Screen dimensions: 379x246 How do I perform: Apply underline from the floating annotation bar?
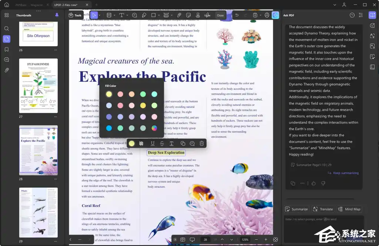[152, 143]
